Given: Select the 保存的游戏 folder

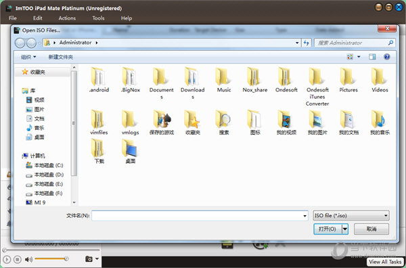Looking at the screenshot, I should point(161,122).
